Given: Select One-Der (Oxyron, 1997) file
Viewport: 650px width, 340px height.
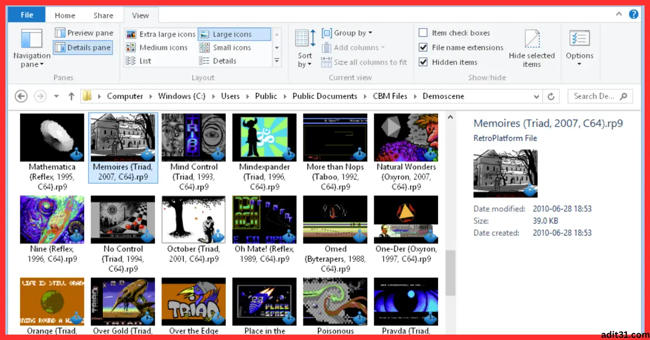Looking at the screenshot, I should click(406, 230).
